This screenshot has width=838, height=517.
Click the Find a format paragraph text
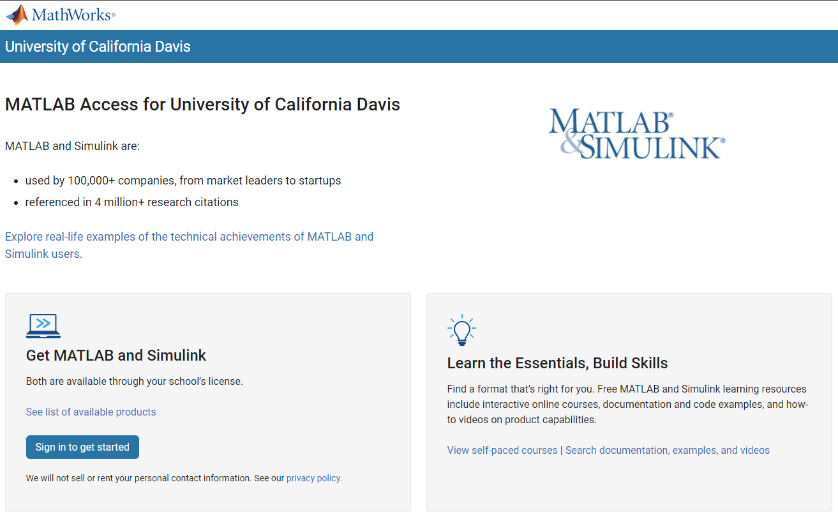click(627, 404)
